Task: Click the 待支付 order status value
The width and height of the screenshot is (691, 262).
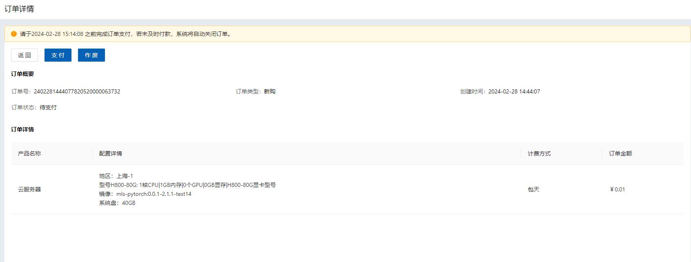Action: coord(48,107)
